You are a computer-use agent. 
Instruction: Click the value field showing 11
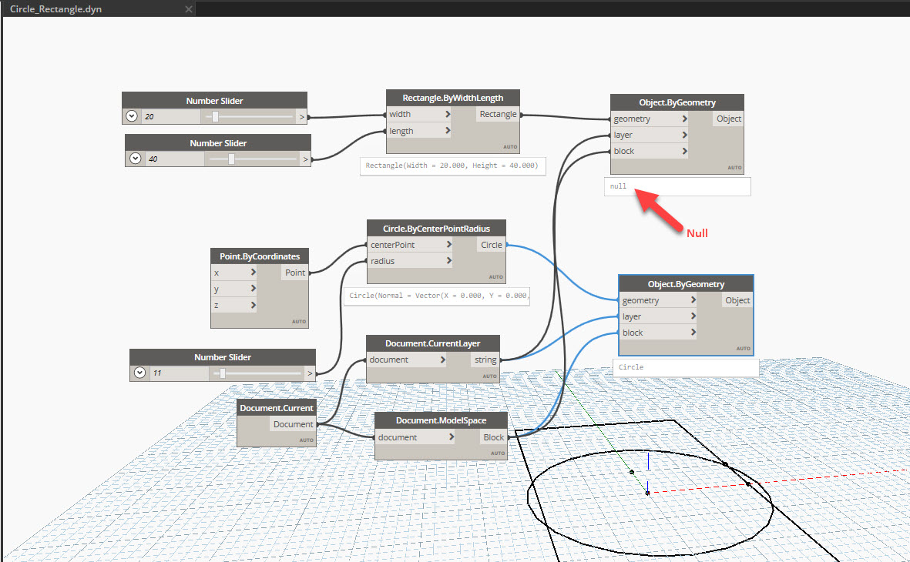[x=176, y=373]
